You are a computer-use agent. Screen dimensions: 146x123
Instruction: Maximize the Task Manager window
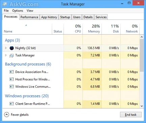click(x=129, y=3)
